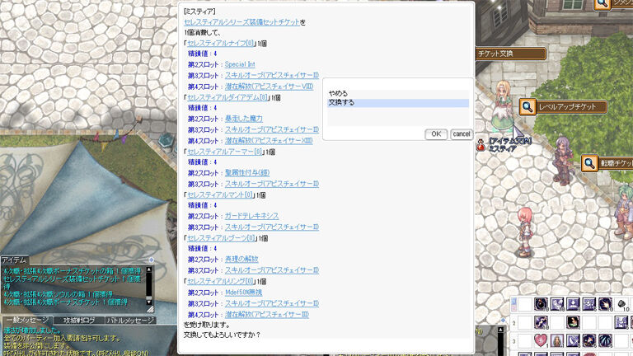
Task: Open the ガードテレキネシス link
Action: [x=252, y=217]
